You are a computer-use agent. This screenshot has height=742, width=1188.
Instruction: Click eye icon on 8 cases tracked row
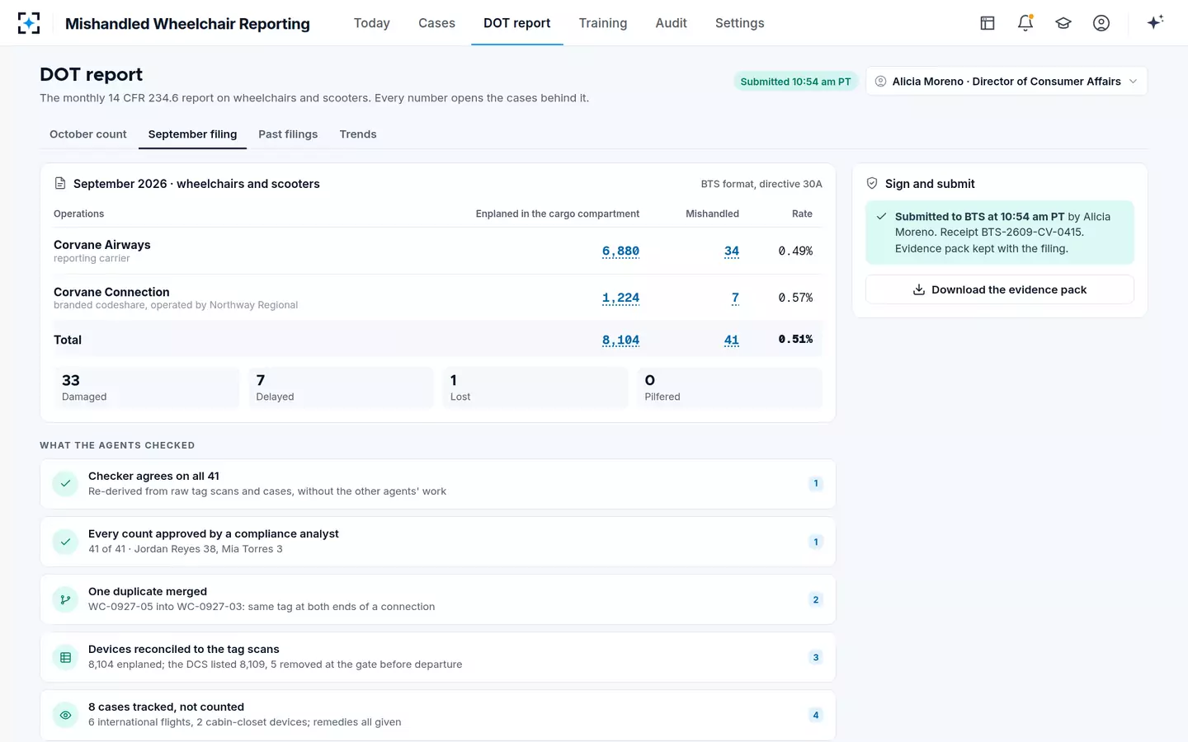pyautogui.click(x=66, y=715)
